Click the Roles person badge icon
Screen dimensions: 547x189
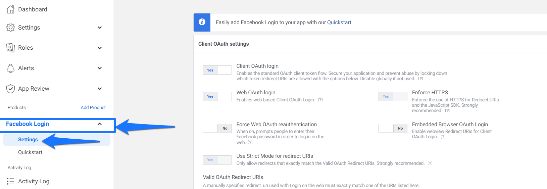[x=10, y=48]
